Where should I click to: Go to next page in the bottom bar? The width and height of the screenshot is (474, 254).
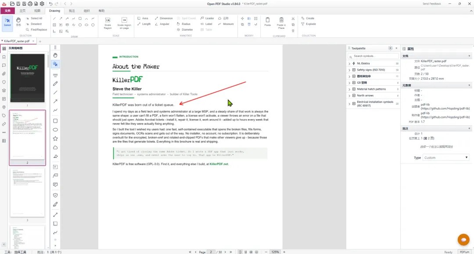[x=225, y=252]
